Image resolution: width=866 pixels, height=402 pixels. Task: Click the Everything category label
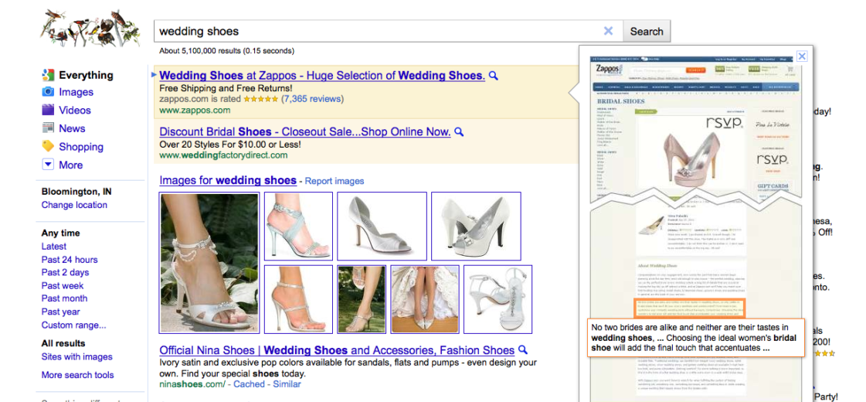pyautogui.click(x=87, y=75)
